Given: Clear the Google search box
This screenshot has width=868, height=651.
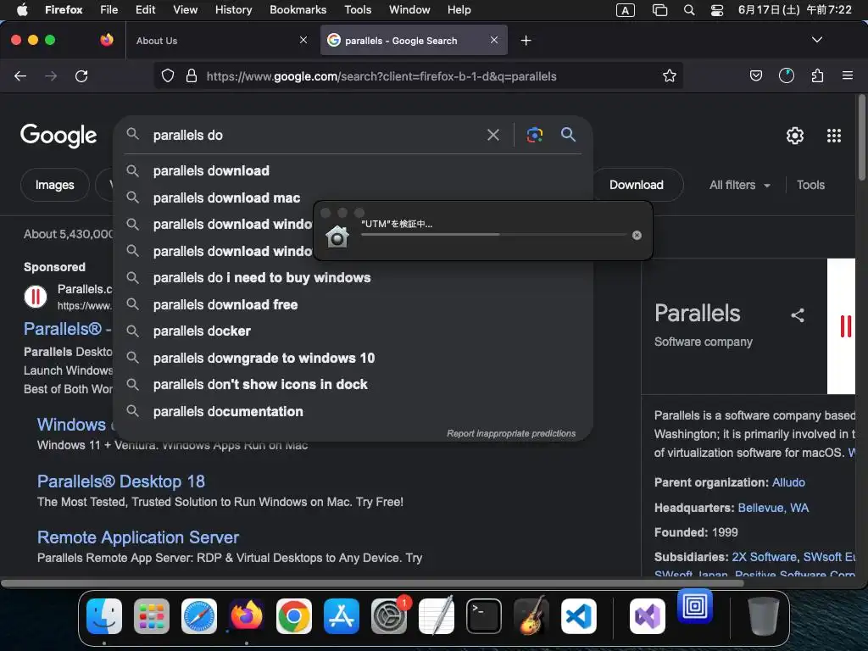Looking at the screenshot, I should pyautogui.click(x=493, y=135).
